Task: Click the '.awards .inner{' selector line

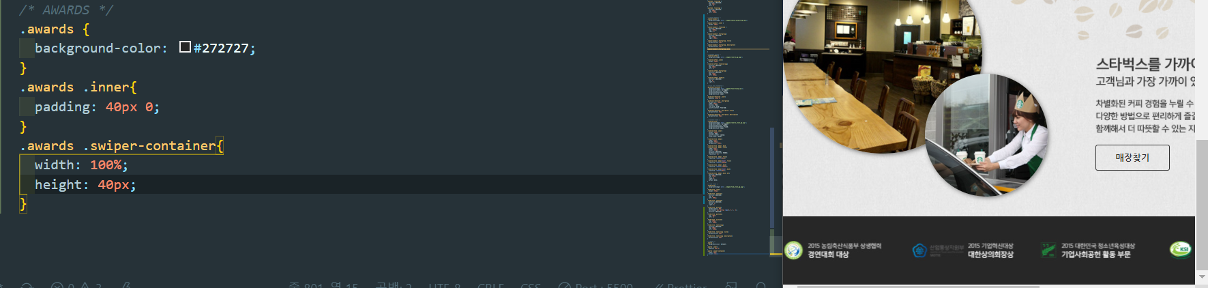Action: click(78, 87)
